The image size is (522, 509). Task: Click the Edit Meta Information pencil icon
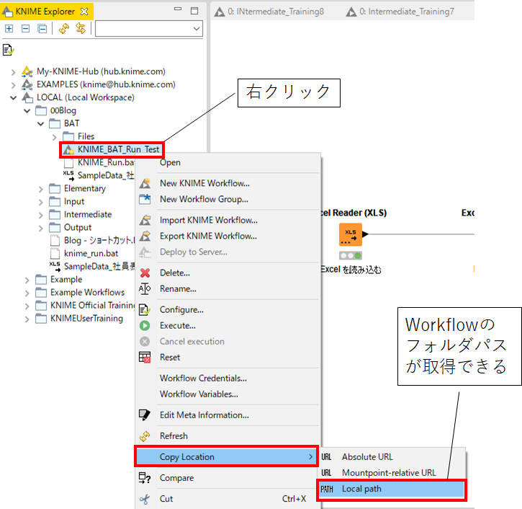coord(145,415)
